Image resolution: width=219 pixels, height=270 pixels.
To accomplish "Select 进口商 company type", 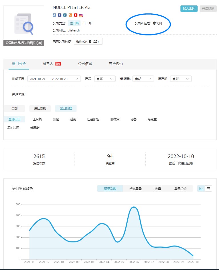I will (x=74, y=23).
